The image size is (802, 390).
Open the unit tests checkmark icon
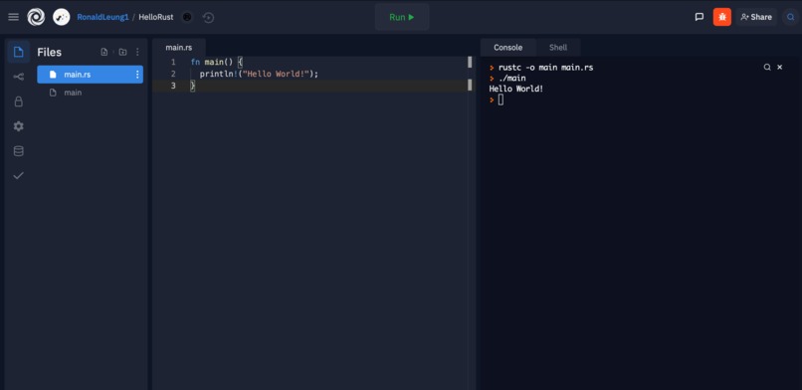(x=19, y=175)
